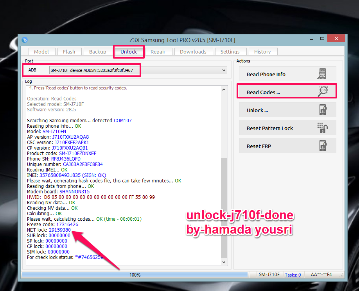This screenshot has height=291, width=359.
Task: Select AP version J710FXXU2AQA8
Action: point(70,137)
